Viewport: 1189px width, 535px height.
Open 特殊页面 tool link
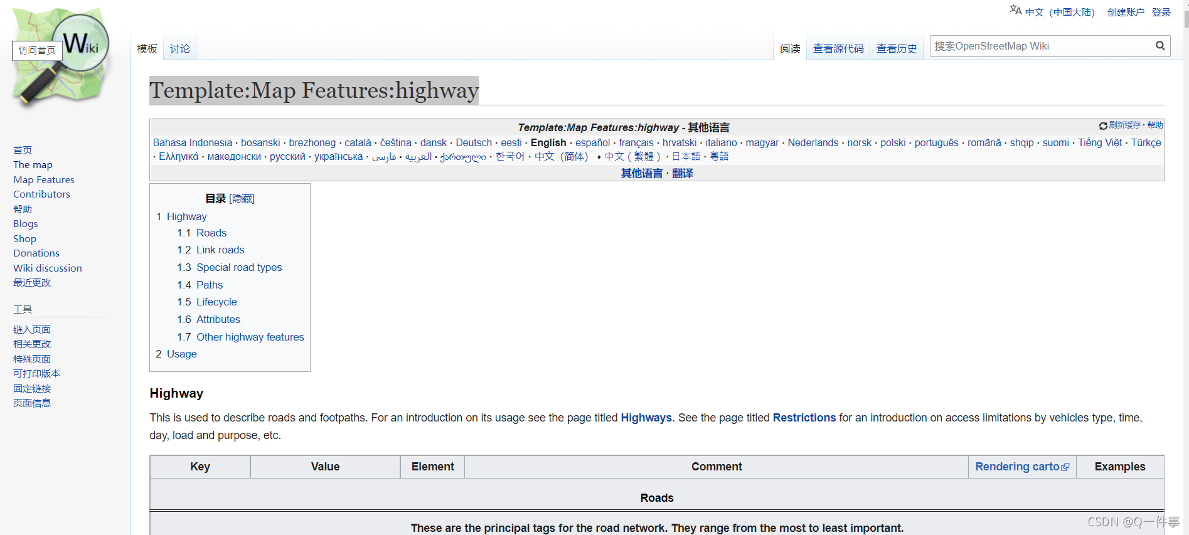click(32, 359)
